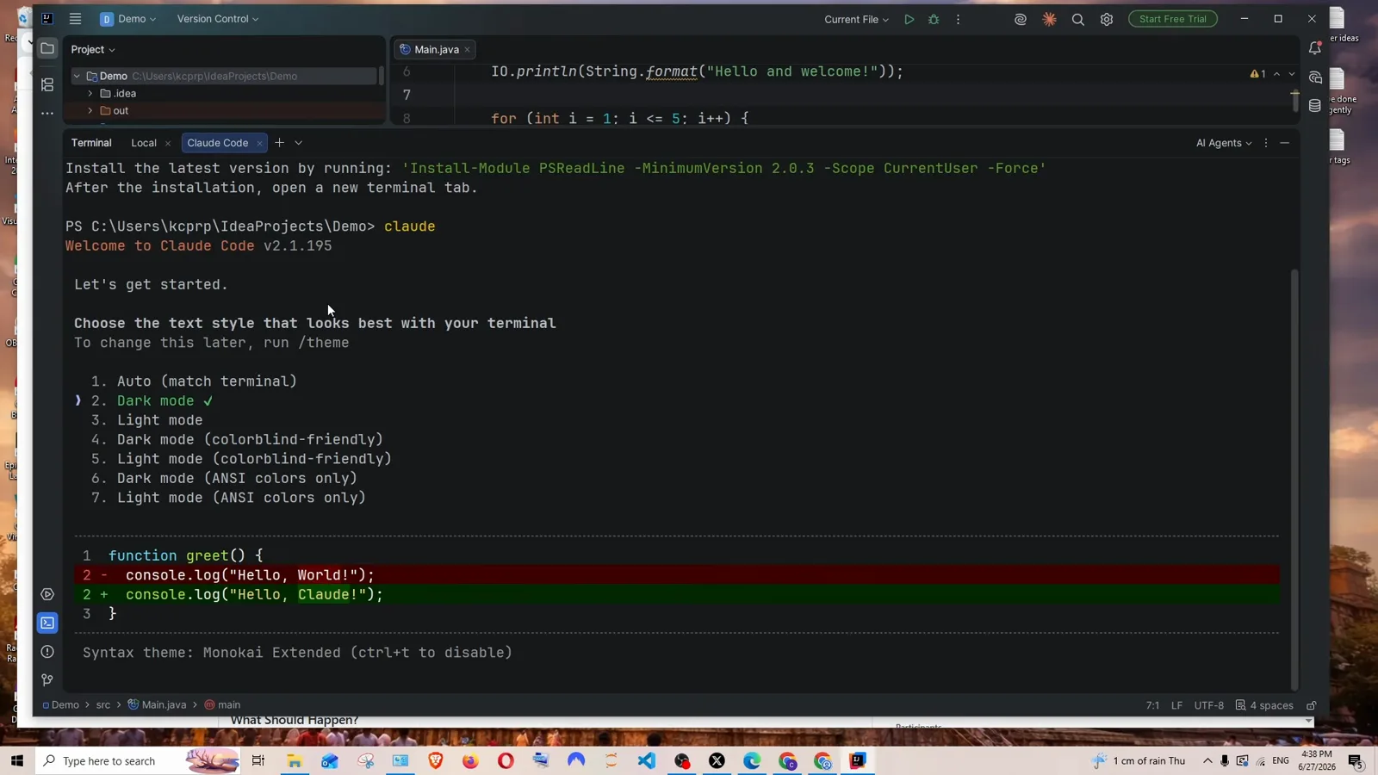1378x775 pixels.
Task: Switch to Local terminal tab
Action: [x=144, y=143]
